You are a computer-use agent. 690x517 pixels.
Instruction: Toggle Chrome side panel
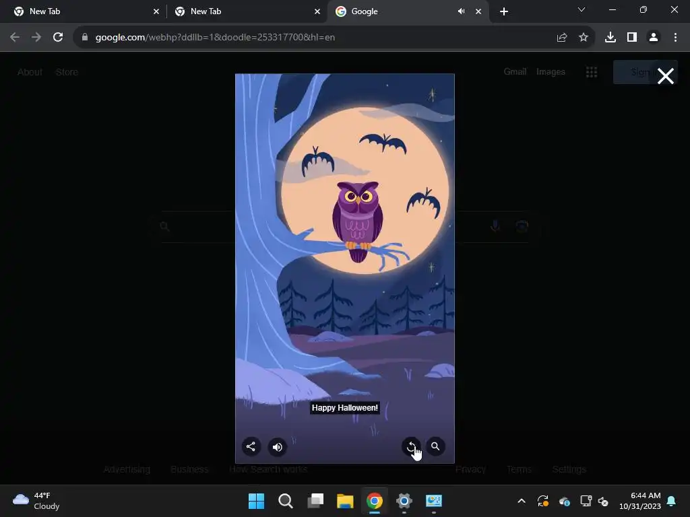[x=632, y=38]
